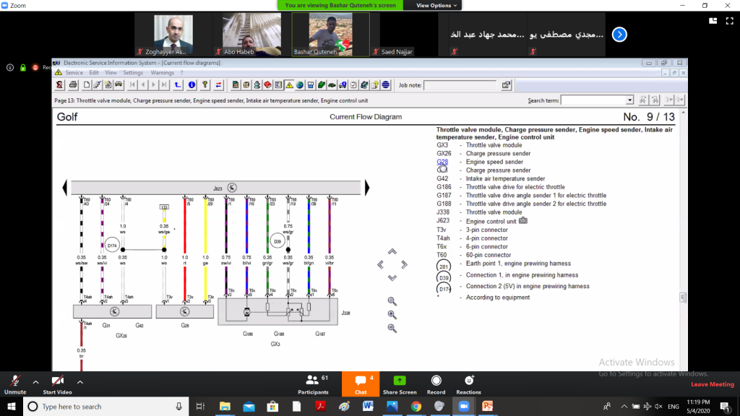Click the blank new document toolbar icon
Viewport: 740px width, 416px height.
coord(87,85)
